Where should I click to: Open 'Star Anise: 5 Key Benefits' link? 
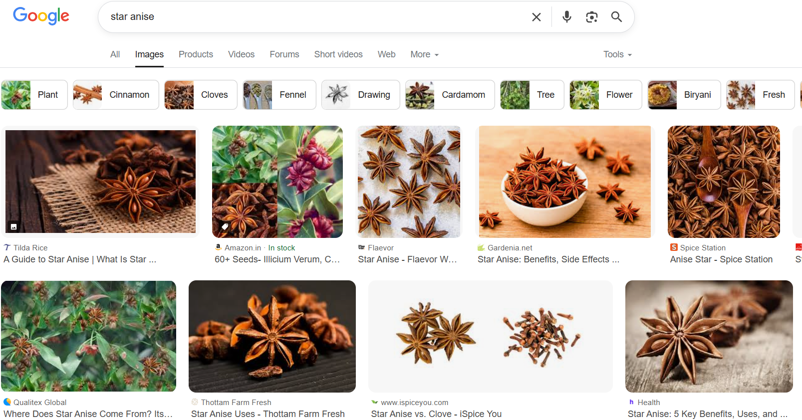point(708,414)
